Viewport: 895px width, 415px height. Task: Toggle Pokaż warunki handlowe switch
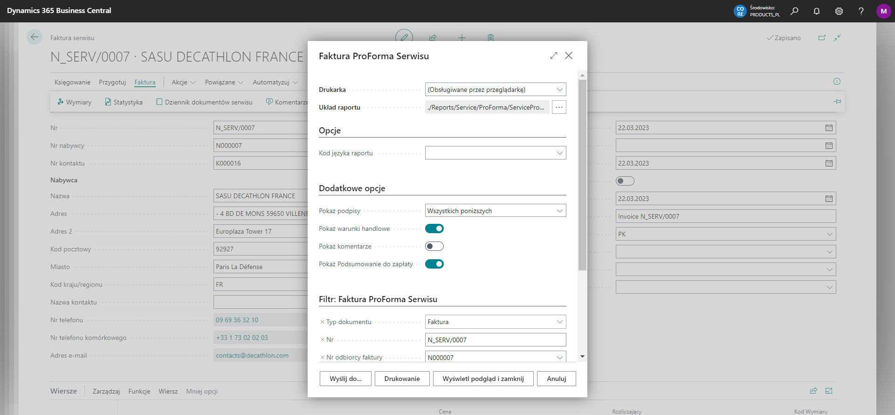[434, 228]
